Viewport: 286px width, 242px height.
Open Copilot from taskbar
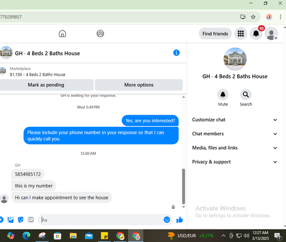tap(11, 236)
